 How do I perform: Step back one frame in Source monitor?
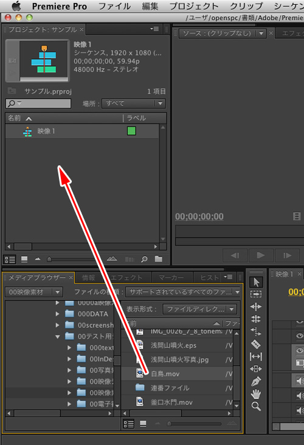coord(235,255)
